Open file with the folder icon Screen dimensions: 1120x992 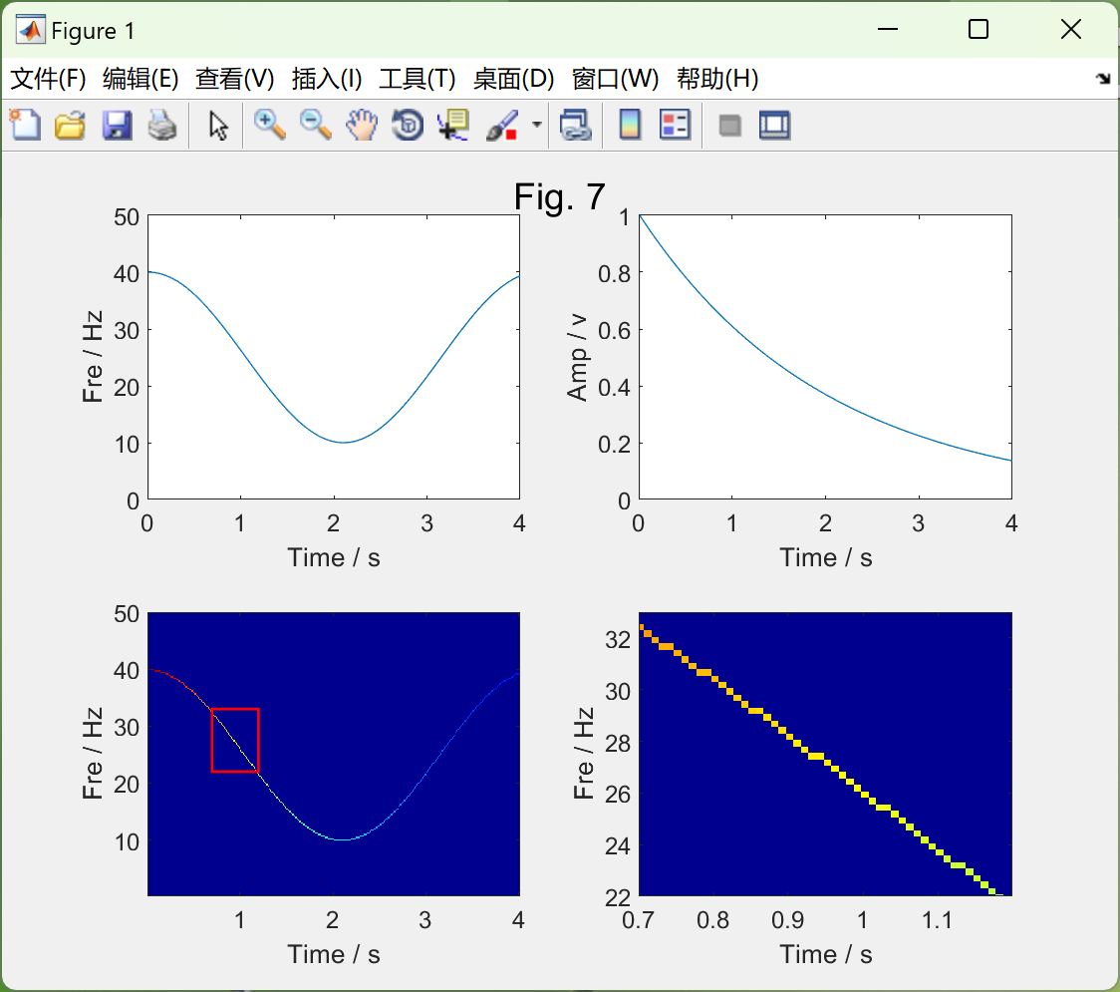coord(70,125)
